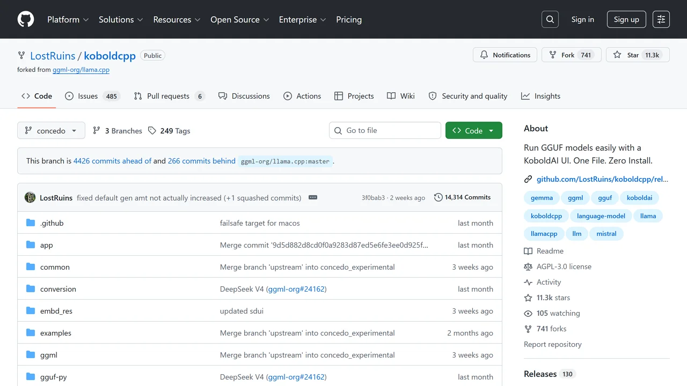Screen dimensions: 687x386
Task: Click the embd_res folder icon
Action: (x=31, y=311)
